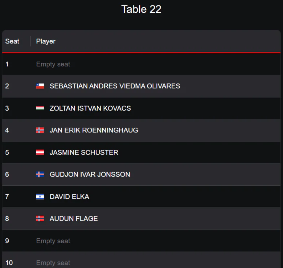Select player Zoltan Istvan Kovacs

pos(90,108)
